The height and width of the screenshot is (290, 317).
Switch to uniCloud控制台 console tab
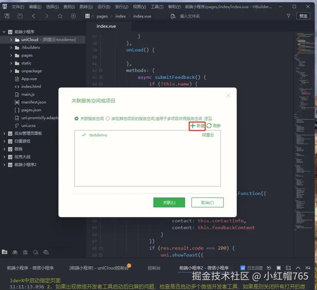(99, 268)
